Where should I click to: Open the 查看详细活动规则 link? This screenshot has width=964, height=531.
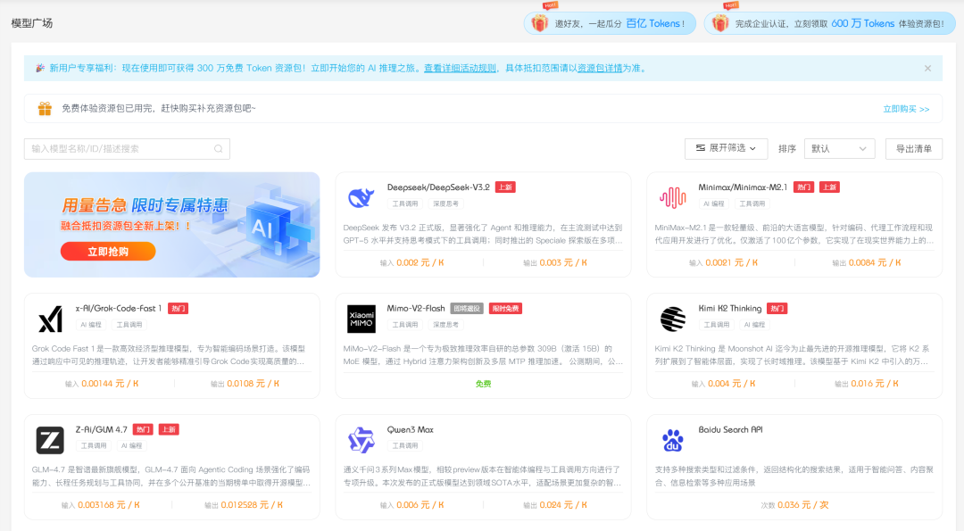pos(460,68)
